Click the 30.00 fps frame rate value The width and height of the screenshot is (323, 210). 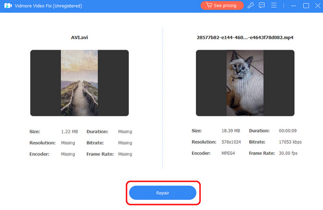tap(288, 153)
